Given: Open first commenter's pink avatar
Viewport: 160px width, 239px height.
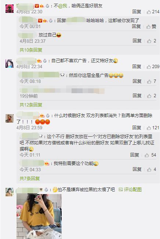Looking at the screenshot, I should coord(10,8).
